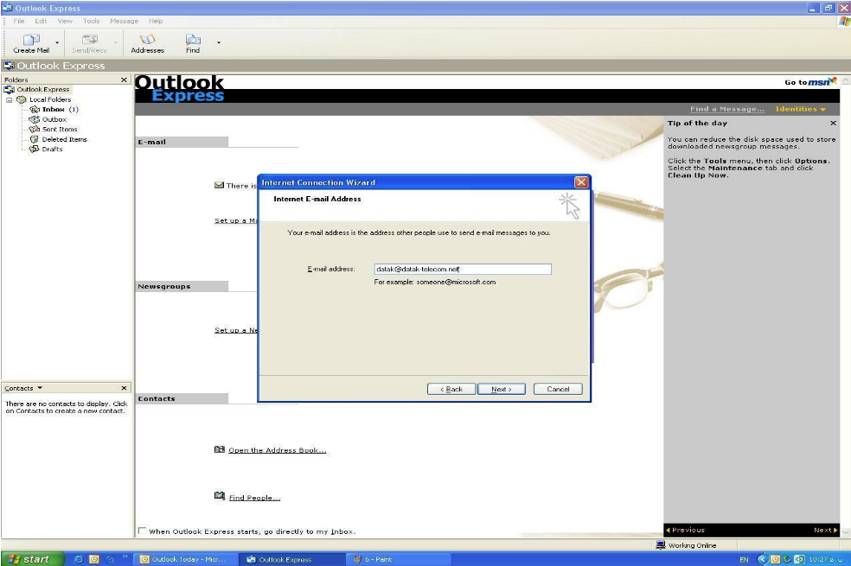The height and width of the screenshot is (566, 851).
Task: Enable go directly to my Inbox checkbox
Action: tap(142, 531)
